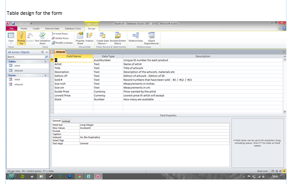Show the Property Sheet
This screenshot has height=184, width=290.
pos(80,38)
